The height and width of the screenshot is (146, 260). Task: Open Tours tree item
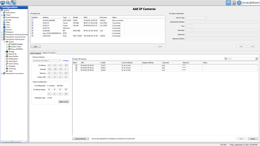tap(8, 27)
